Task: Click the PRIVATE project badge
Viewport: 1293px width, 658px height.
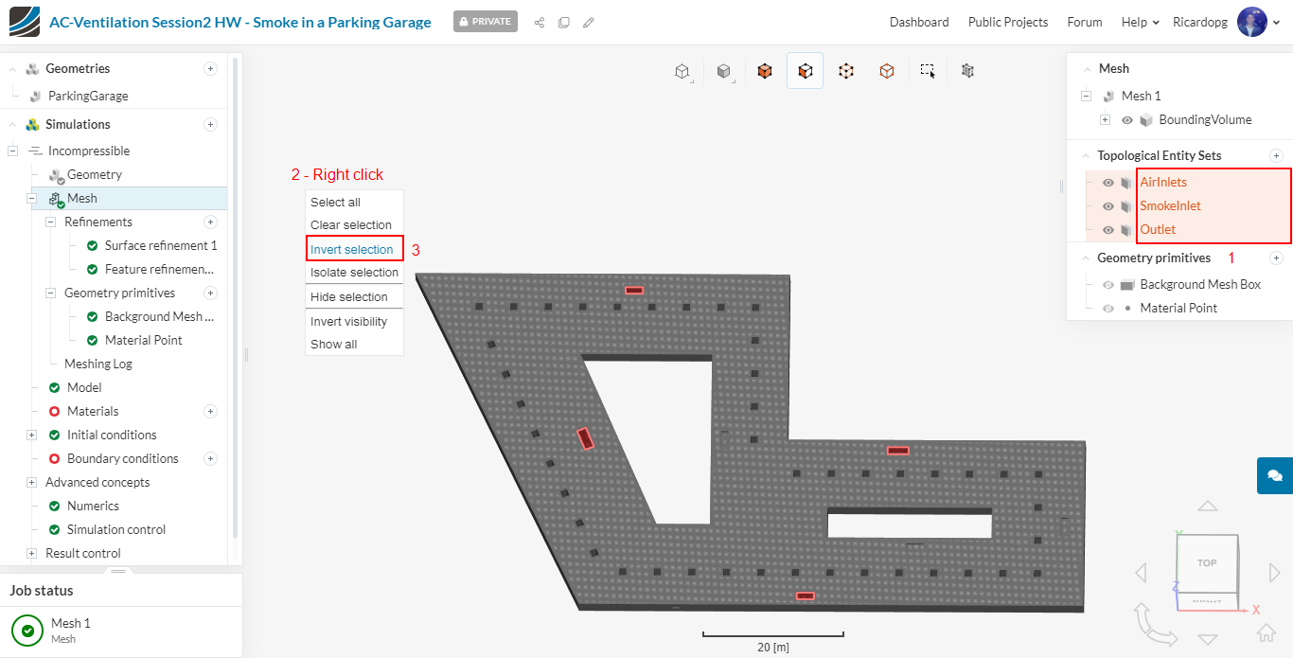Action: (x=486, y=21)
